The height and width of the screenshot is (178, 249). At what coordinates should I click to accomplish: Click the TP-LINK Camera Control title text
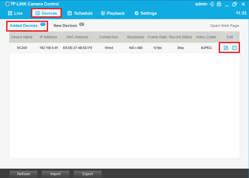tap(35, 4)
